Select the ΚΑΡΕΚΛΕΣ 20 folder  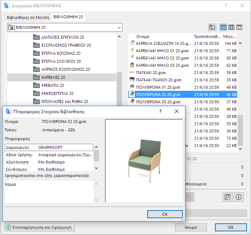[x=62, y=77]
